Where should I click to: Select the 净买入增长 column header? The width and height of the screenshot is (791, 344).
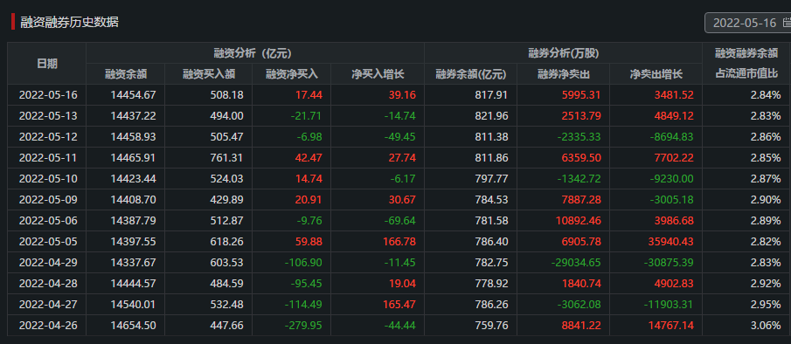[378, 74]
